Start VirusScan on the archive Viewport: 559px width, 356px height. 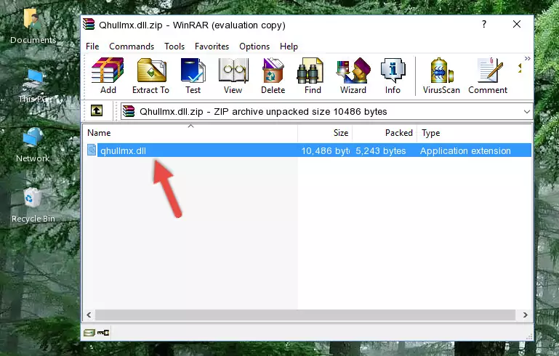pyautogui.click(x=441, y=76)
